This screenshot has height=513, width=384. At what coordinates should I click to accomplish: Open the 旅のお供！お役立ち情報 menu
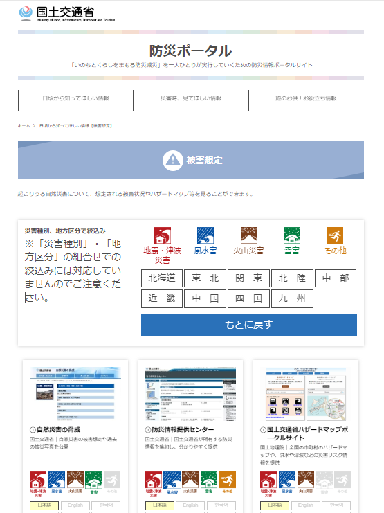[306, 98]
